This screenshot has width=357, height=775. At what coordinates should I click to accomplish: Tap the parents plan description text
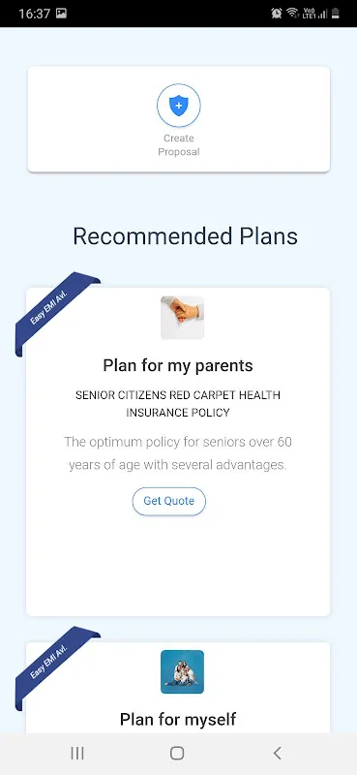tap(178, 453)
